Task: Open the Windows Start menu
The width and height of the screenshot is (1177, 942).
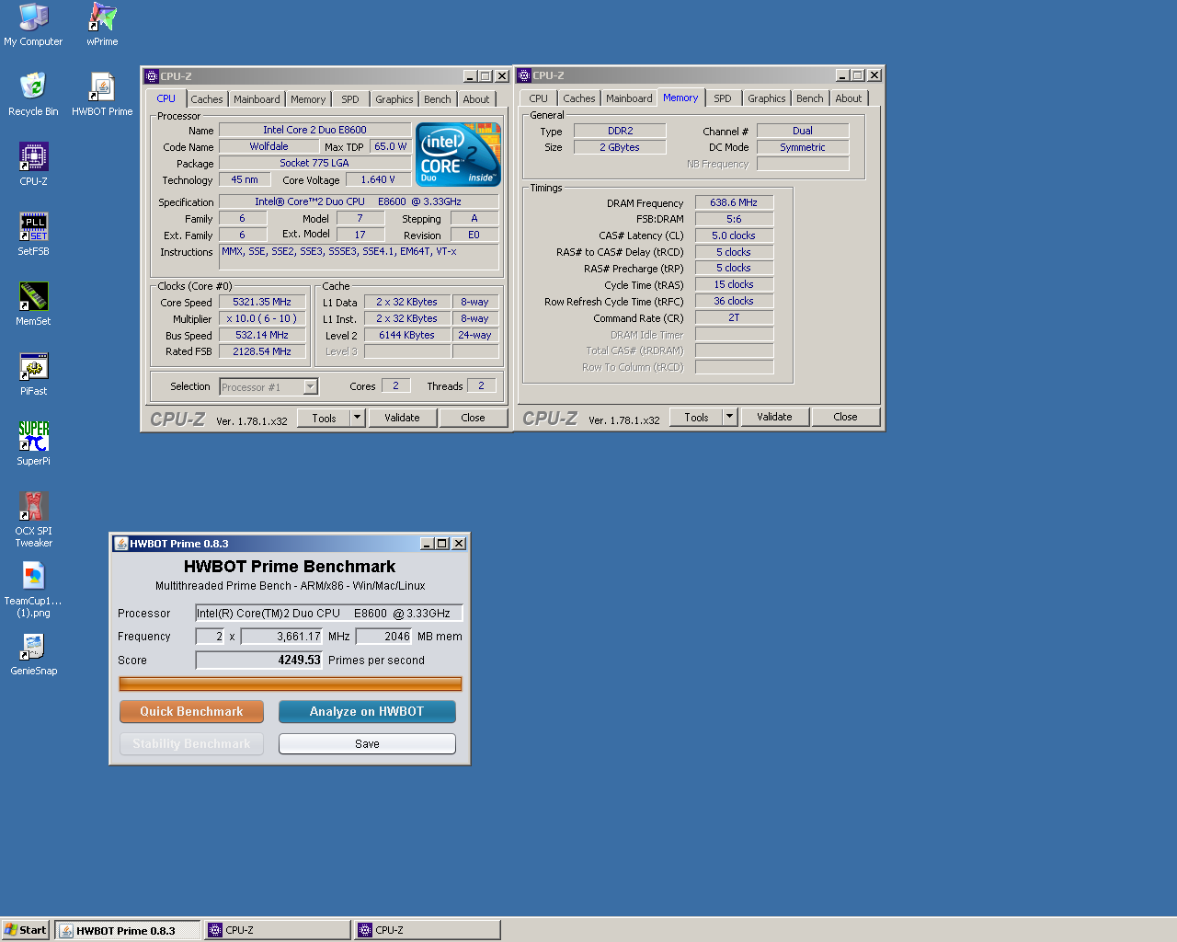Action: click(25, 930)
